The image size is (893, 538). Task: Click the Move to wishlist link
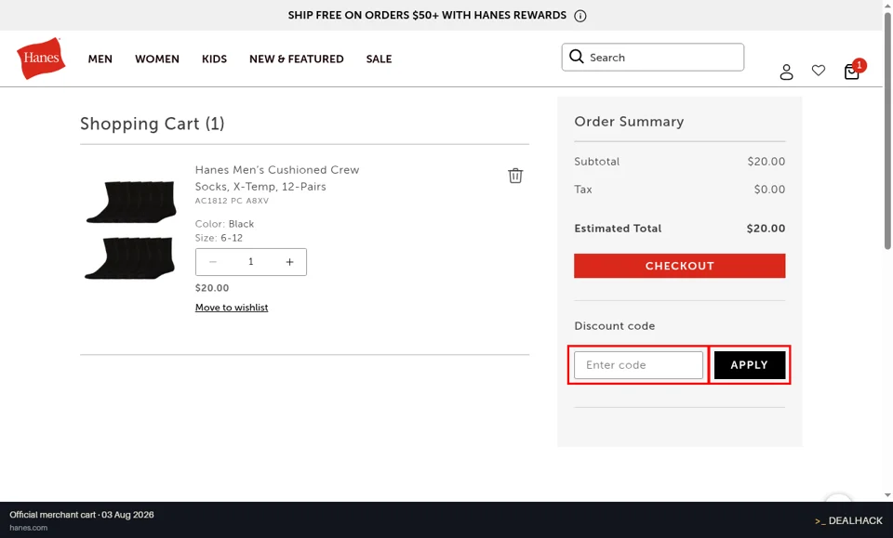click(232, 308)
